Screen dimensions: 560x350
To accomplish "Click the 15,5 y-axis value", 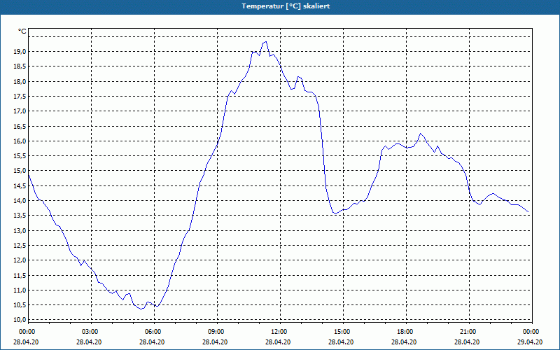I will click(20, 155).
